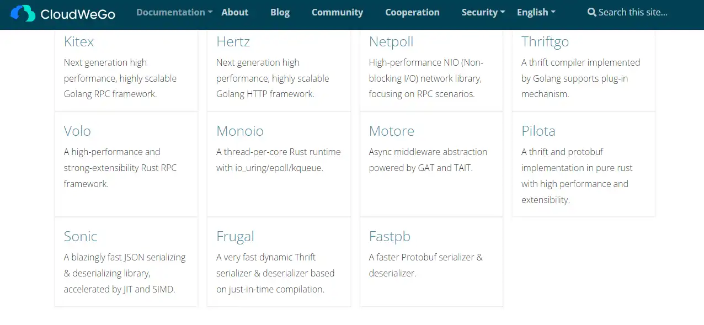The width and height of the screenshot is (704, 325).
Task: Open the Hertz project link
Action: click(x=233, y=41)
